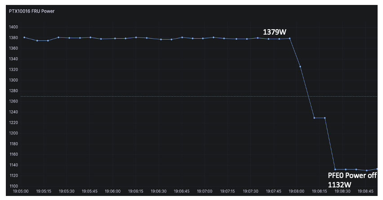Click the 19:08:00 time axis label
383x200 pixels.
click(296, 191)
